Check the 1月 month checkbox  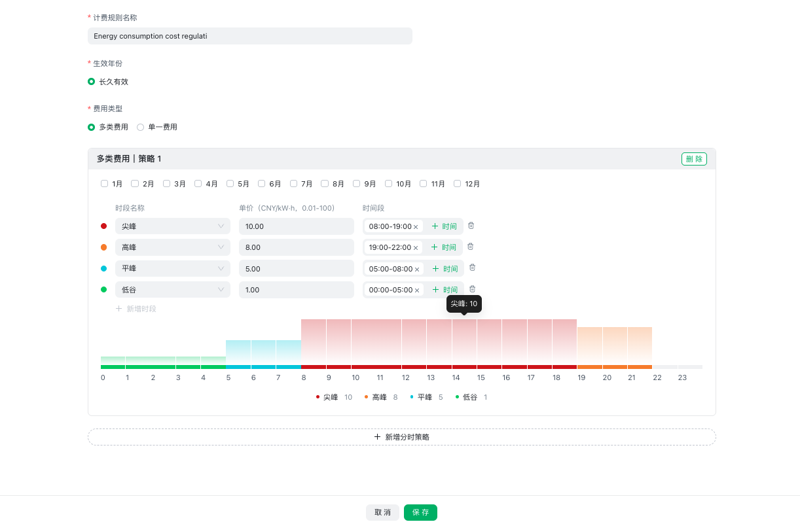105,184
